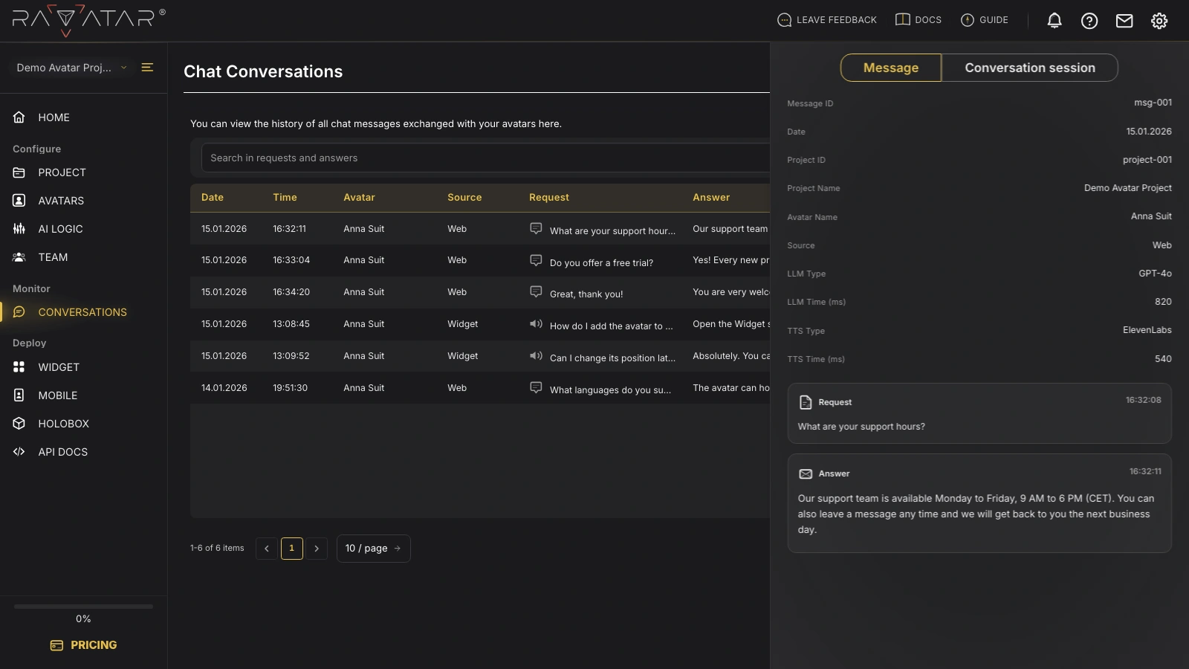Click the Leave Feedback link

827,20
